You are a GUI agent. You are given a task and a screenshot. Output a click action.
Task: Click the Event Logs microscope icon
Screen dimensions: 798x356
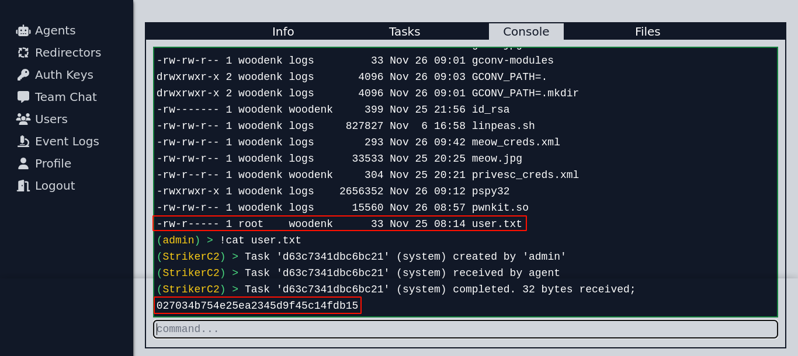[x=23, y=142]
